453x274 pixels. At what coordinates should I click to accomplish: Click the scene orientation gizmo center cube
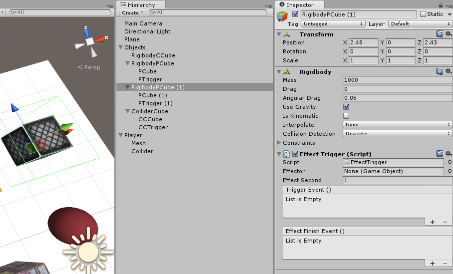pos(90,41)
